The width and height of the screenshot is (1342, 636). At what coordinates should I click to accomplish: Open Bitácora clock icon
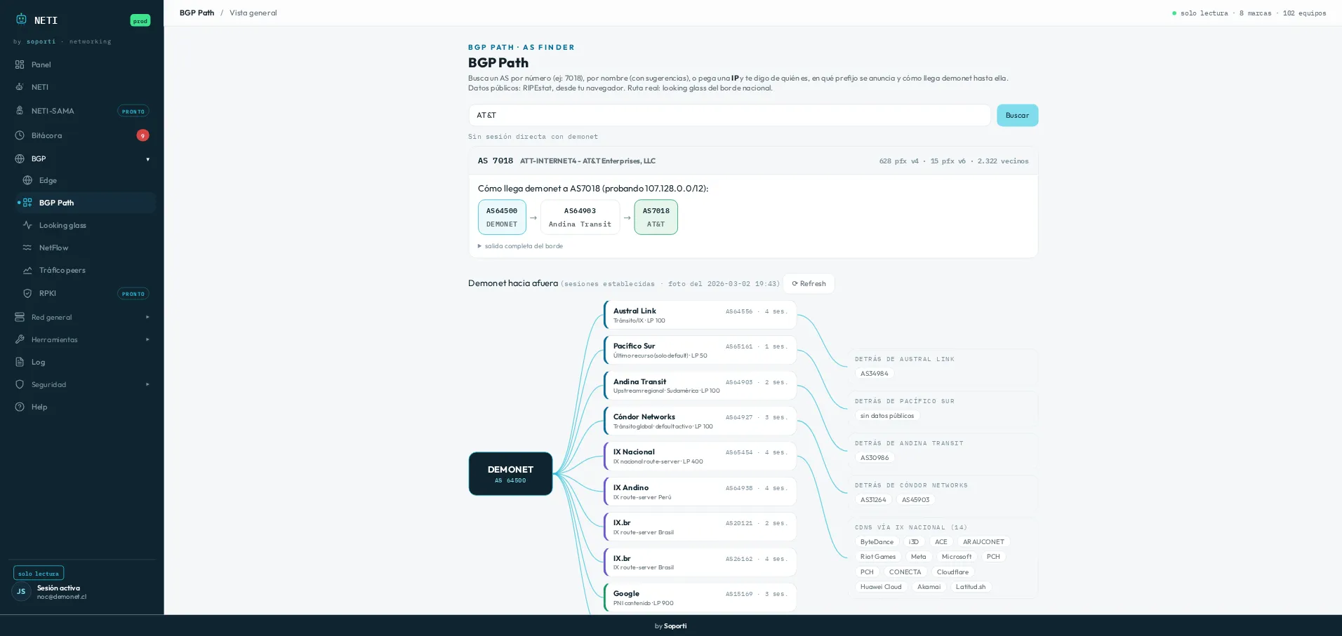(x=20, y=135)
